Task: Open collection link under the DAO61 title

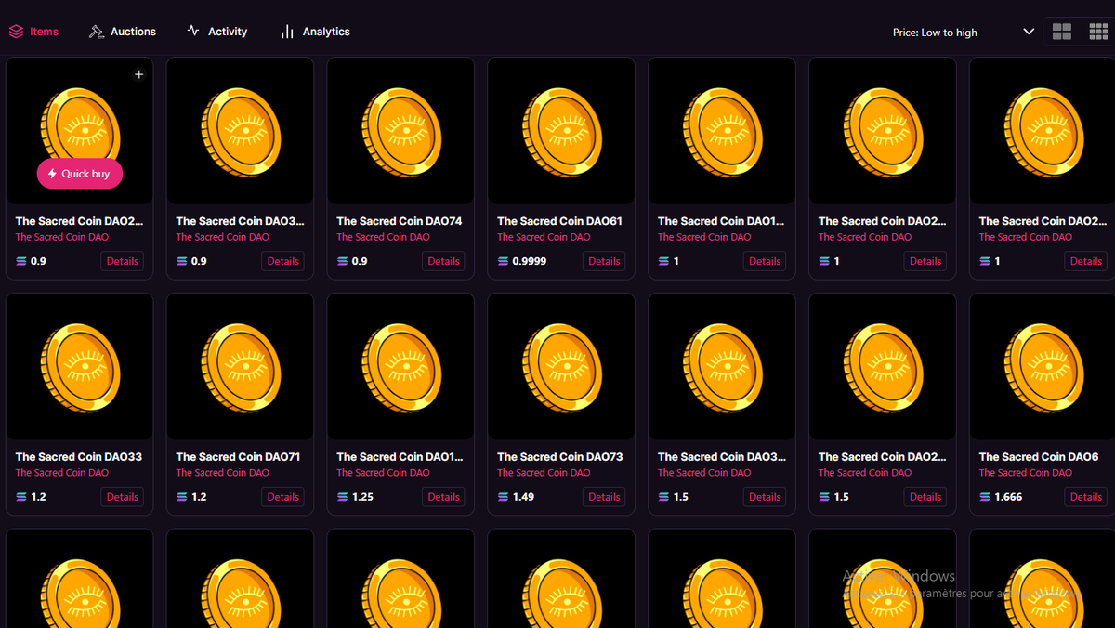Action: (544, 237)
